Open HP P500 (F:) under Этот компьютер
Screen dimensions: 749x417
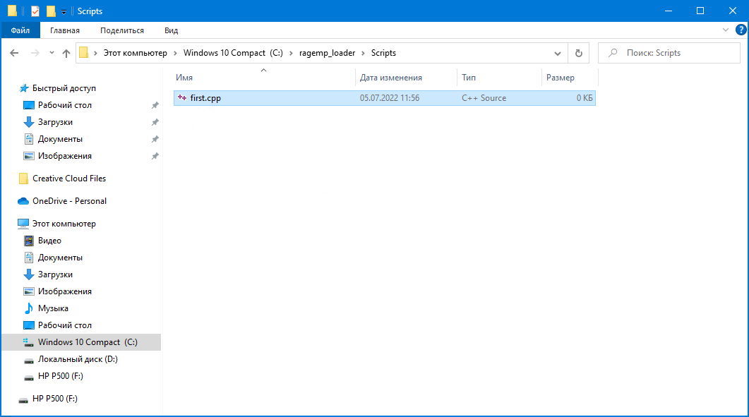61,376
